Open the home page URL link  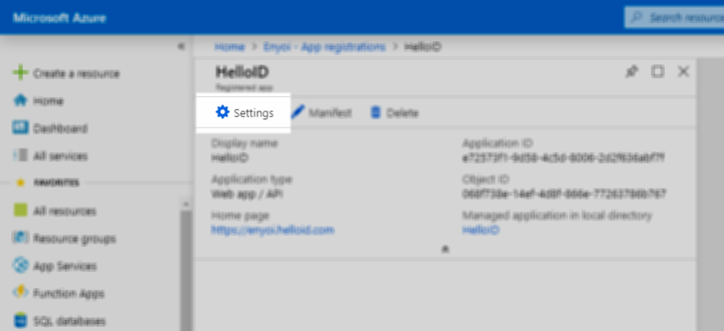[x=272, y=230]
